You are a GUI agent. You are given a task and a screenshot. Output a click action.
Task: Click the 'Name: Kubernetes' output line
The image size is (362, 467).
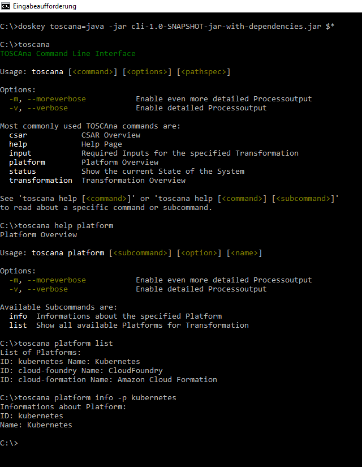click(x=36, y=425)
